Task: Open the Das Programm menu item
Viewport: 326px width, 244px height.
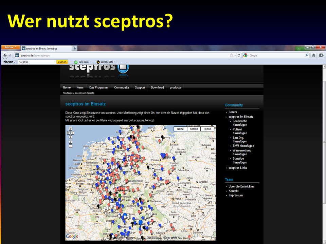Action: tap(99, 87)
